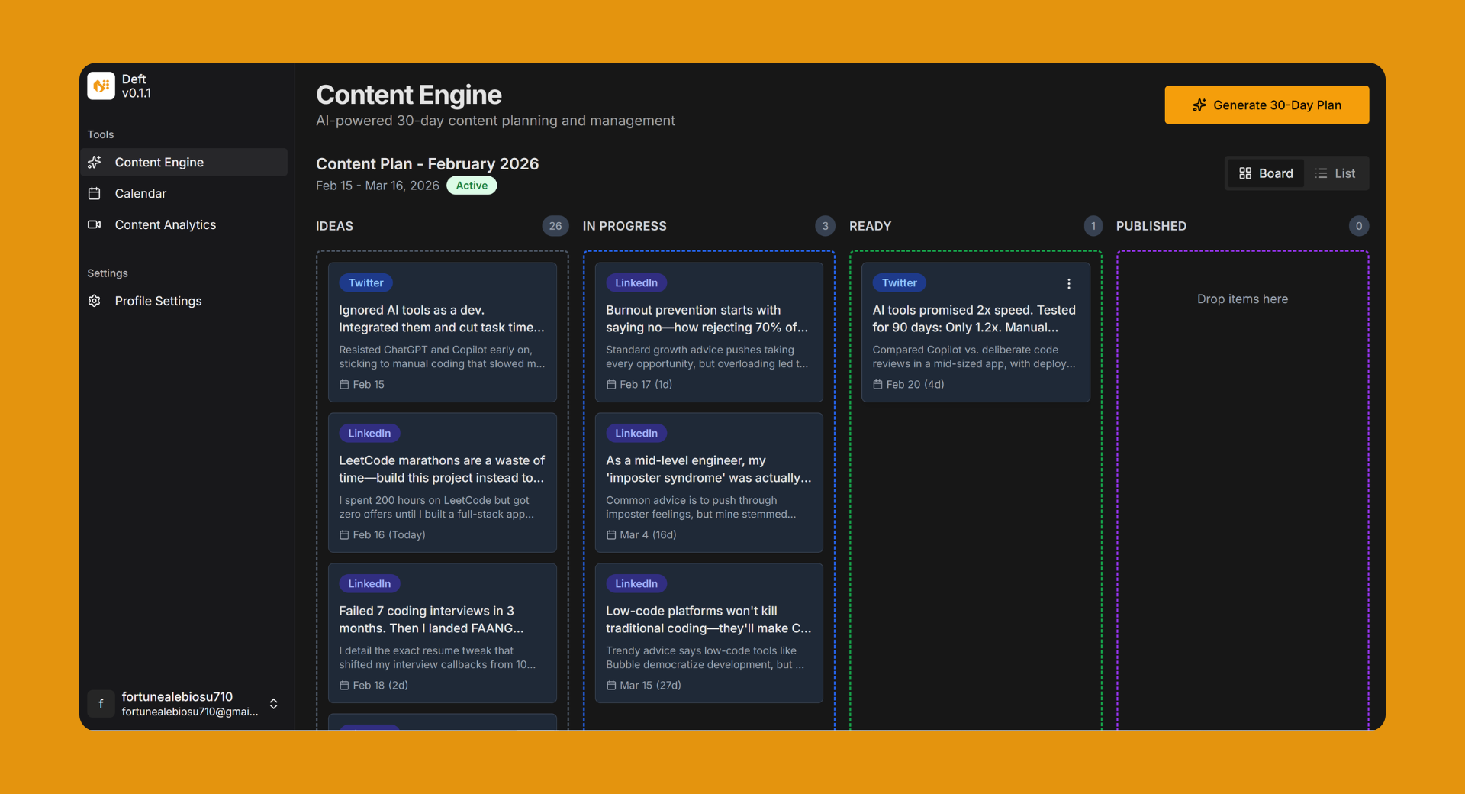Click calendar icon beside Feb 20 (4d)

(877, 385)
